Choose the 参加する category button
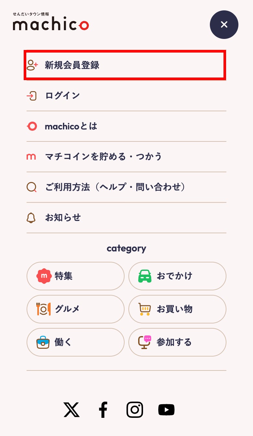253x436 pixels. 177,342
